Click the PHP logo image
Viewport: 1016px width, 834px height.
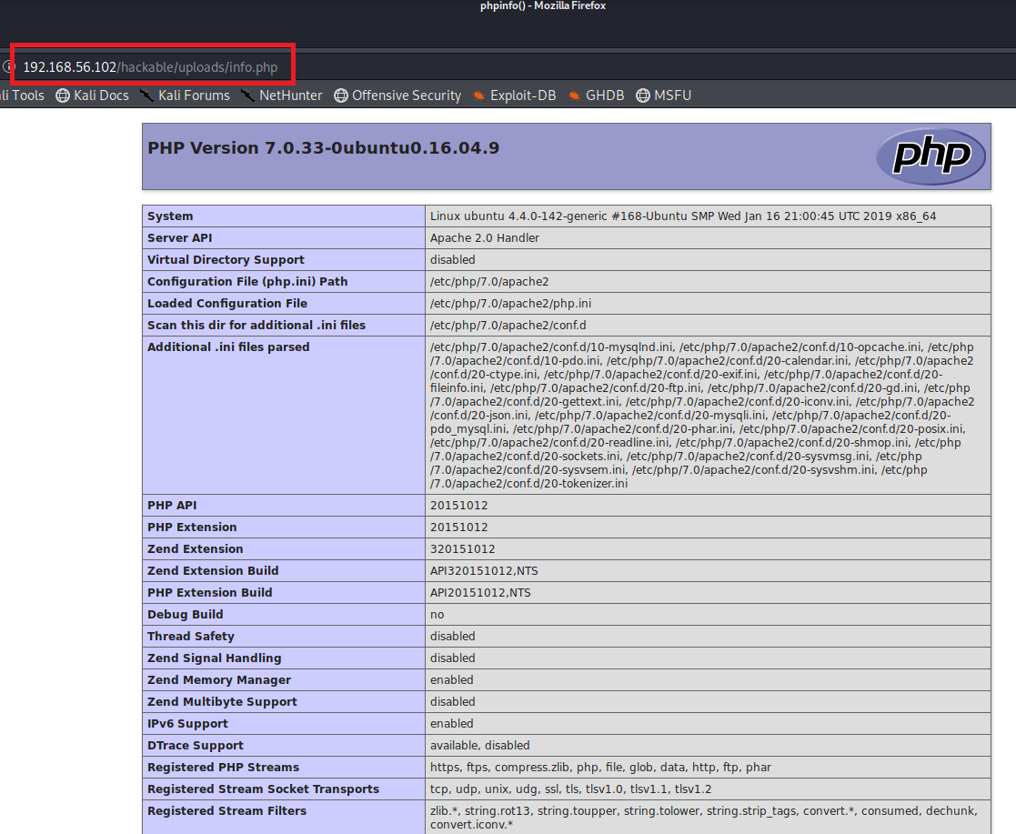tap(930, 156)
